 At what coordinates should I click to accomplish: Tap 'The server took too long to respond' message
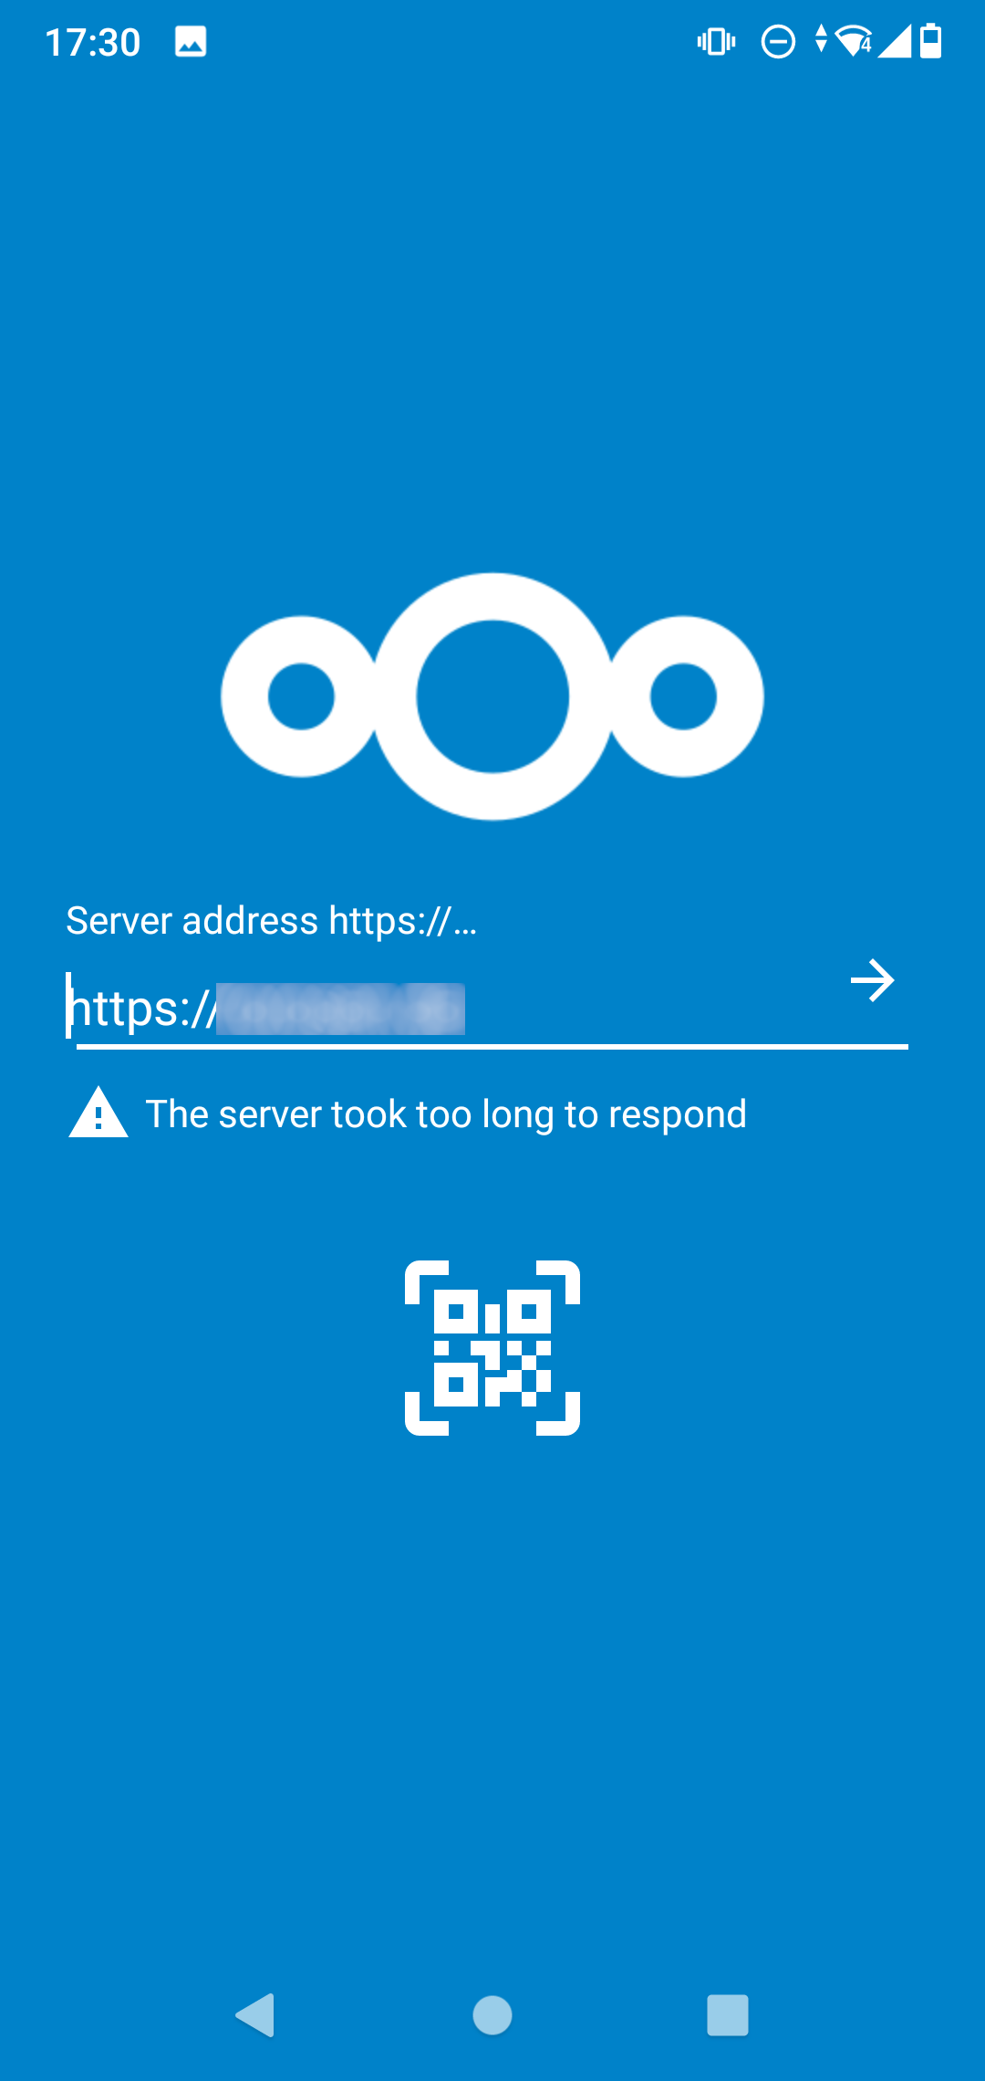pyautogui.click(x=446, y=1114)
